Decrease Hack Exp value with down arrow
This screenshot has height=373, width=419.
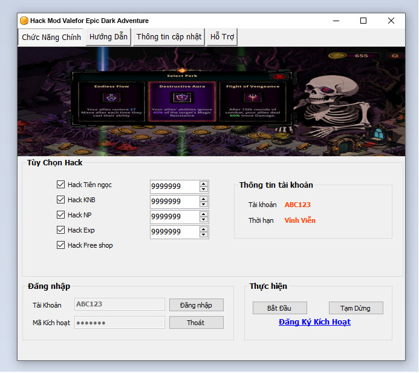[x=204, y=235]
